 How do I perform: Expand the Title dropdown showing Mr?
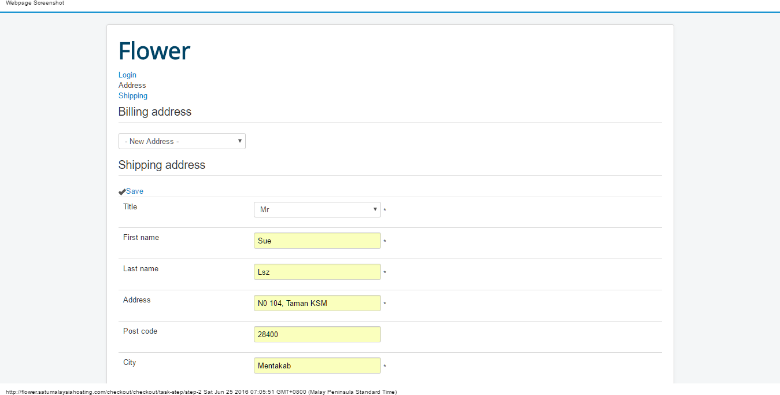click(317, 209)
